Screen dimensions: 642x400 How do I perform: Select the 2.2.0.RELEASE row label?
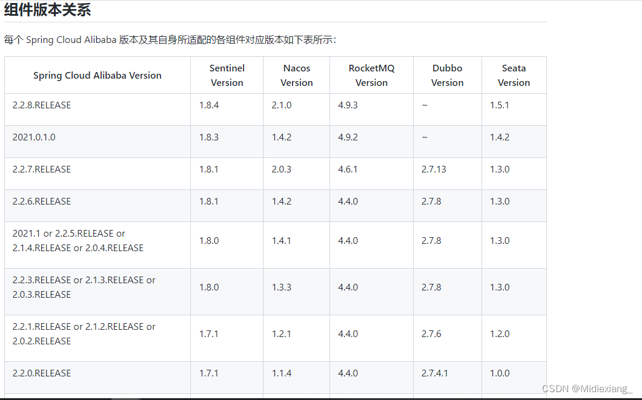point(42,373)
